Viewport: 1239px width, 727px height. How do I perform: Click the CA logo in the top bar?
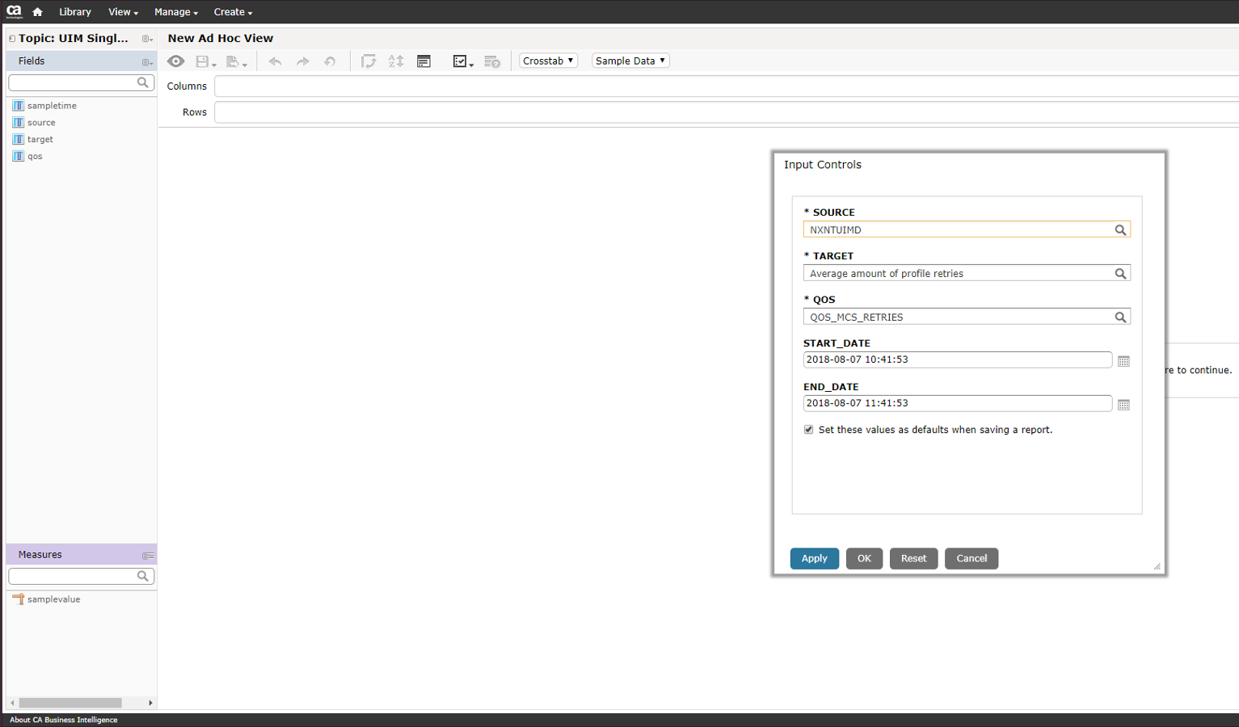tap(14, 11)
